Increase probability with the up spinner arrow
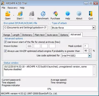99x96 pixels. (90, 50)
